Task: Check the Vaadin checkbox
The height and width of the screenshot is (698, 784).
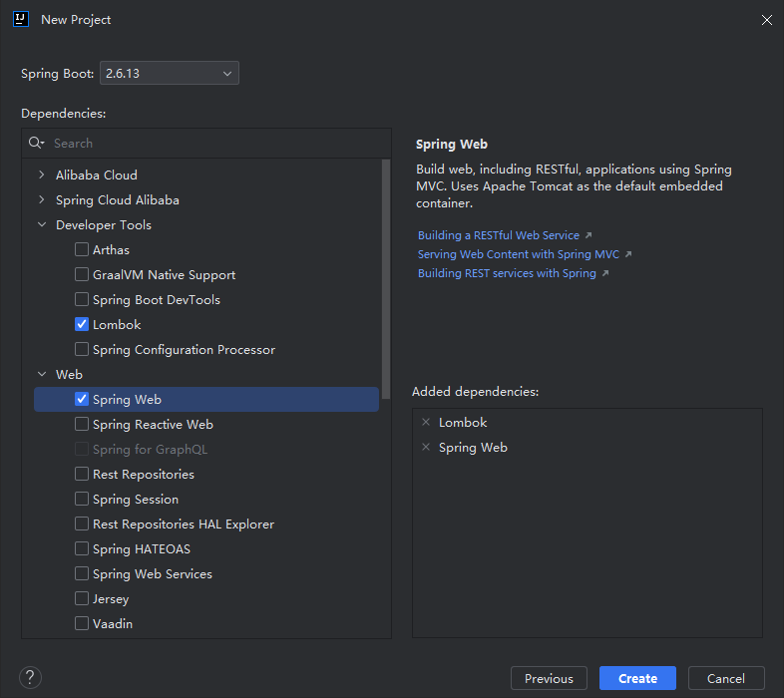Action: pyautogui.click(x=82, y=623)
